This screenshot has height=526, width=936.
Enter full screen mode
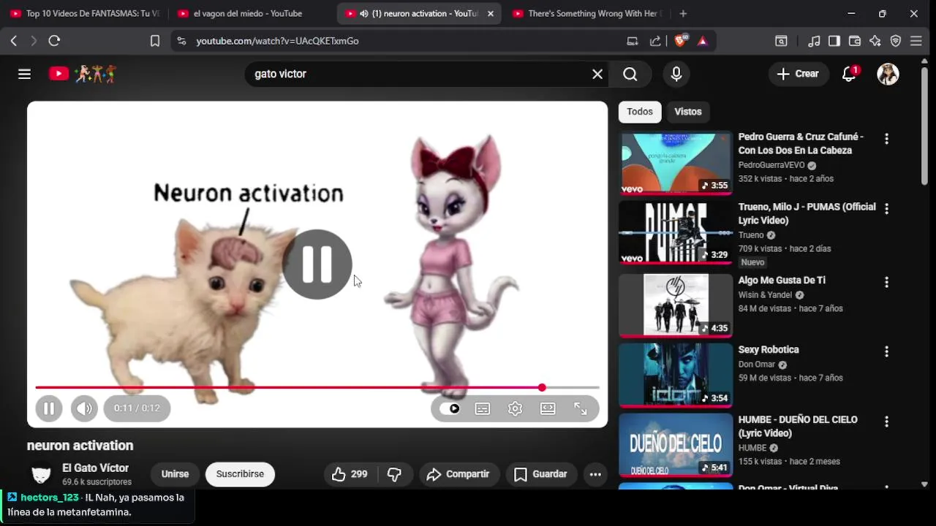[x=581, y=409]
